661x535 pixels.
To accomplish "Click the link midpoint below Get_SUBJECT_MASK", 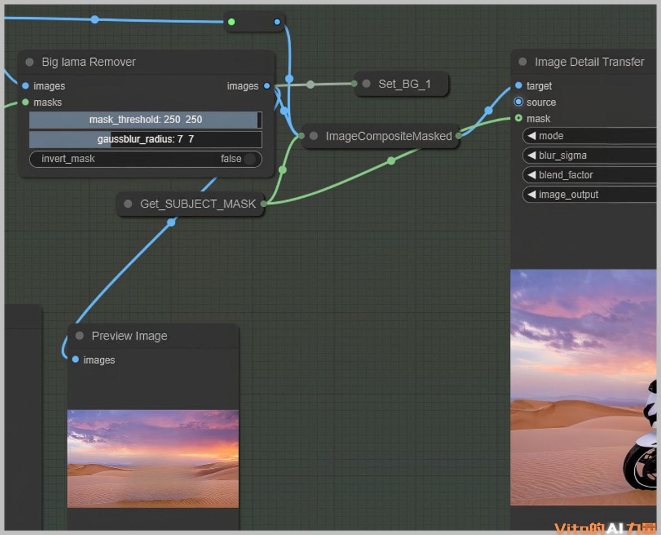I will 171,222.
